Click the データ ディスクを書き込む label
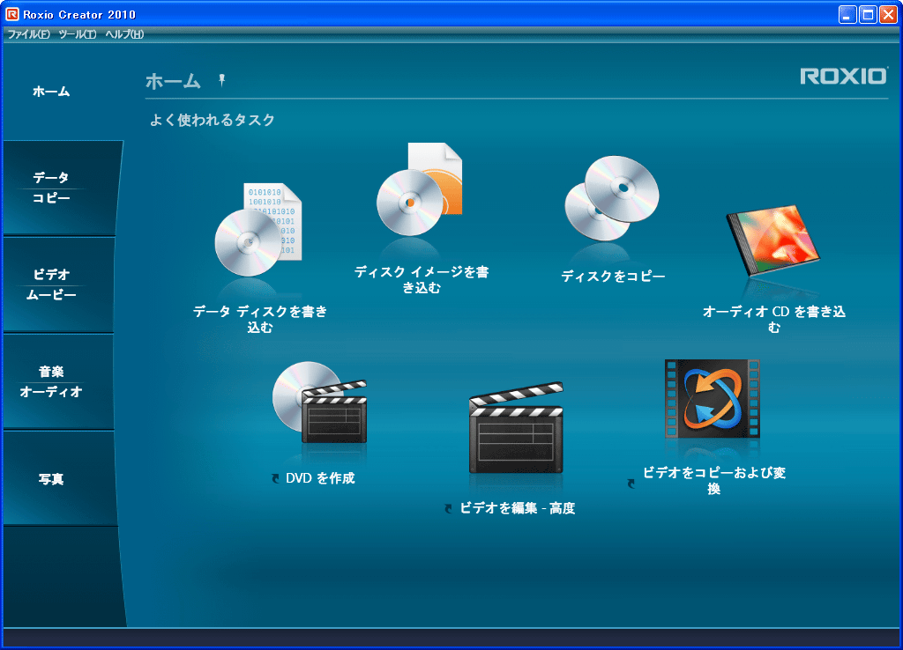903x650 pixels. 260,319
